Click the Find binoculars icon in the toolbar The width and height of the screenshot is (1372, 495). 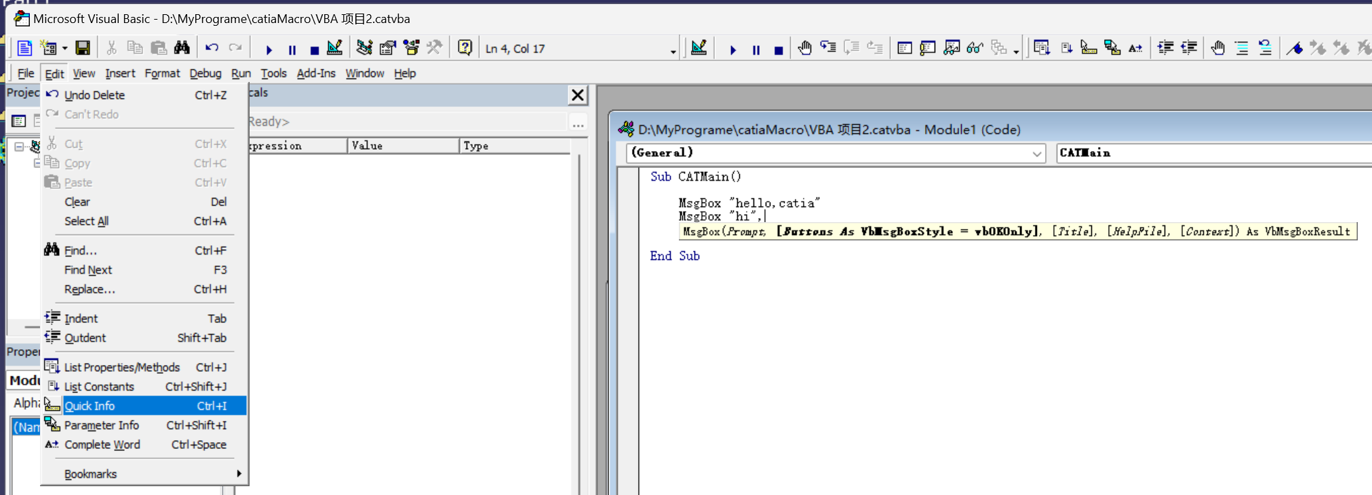tap(182, 48)
